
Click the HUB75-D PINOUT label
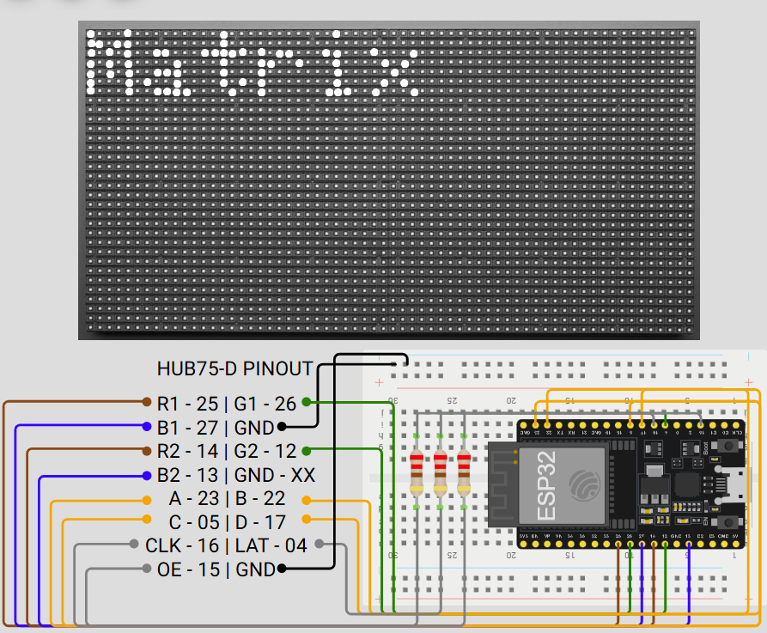tap(234, 369)
